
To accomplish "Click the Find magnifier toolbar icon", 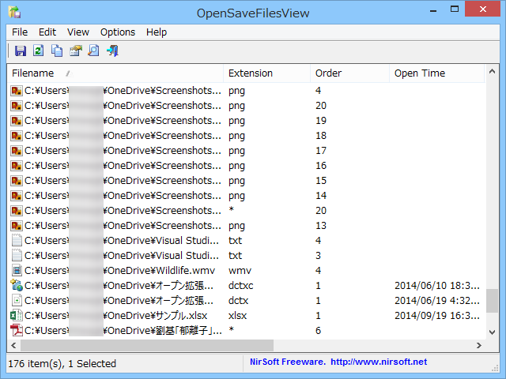I will pos(93,51).
